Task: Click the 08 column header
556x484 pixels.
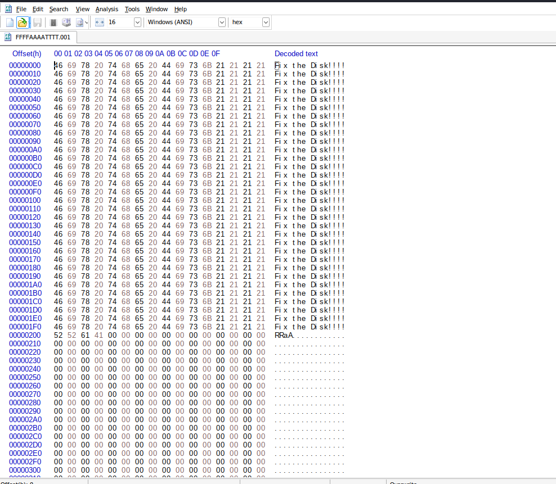Action: click(x=139, y=54)
